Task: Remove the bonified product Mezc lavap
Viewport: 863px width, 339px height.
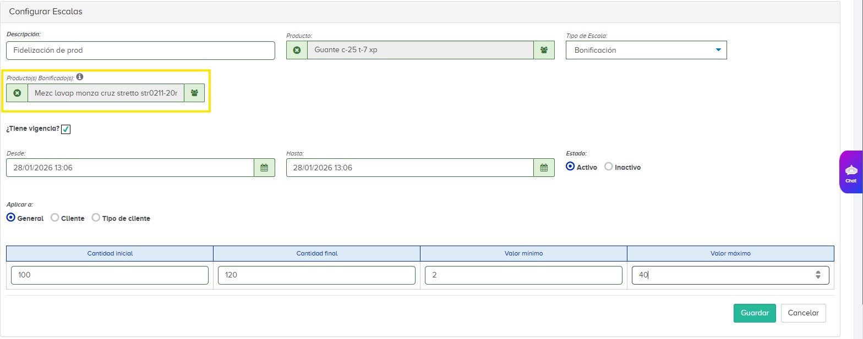Action: click(x=17, y=93)
